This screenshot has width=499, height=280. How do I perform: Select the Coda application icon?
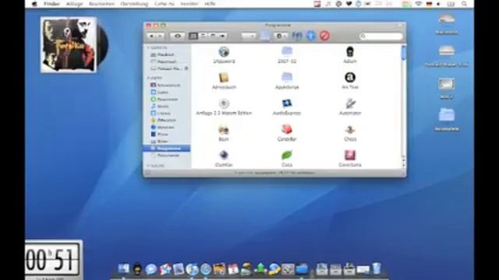click(287, 156)
